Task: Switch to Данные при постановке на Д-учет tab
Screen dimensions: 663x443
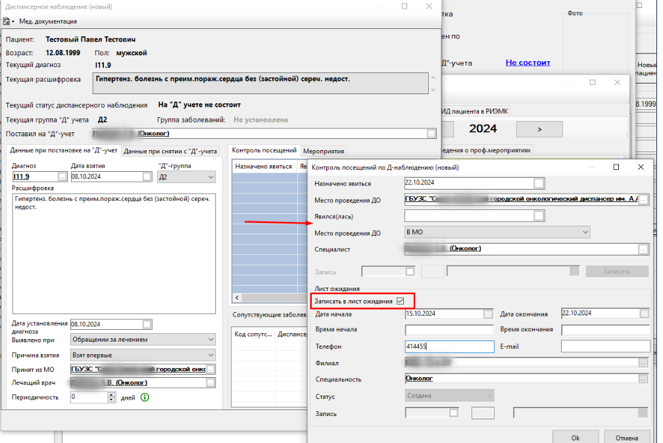Action: coord(63,150)
